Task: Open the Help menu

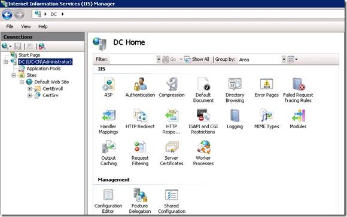Action: coord(42,26)
